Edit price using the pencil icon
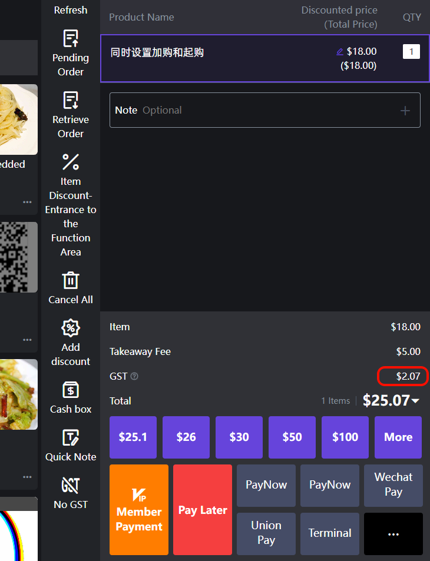The width and height of the screenshot is (430, 561). 340,52
